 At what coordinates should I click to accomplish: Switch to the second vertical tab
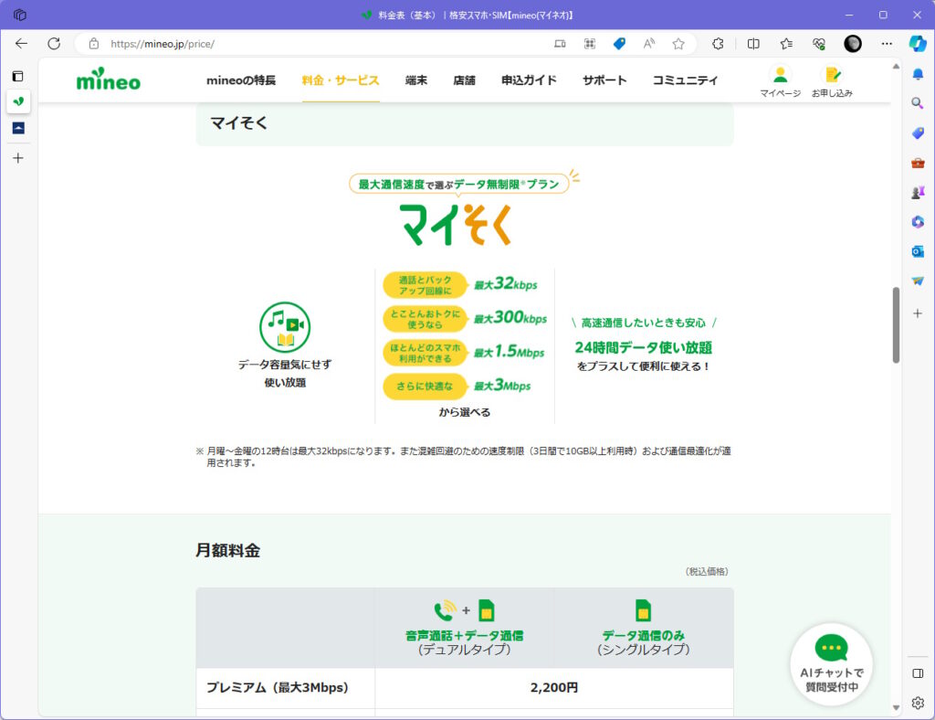tap(18, 128)
